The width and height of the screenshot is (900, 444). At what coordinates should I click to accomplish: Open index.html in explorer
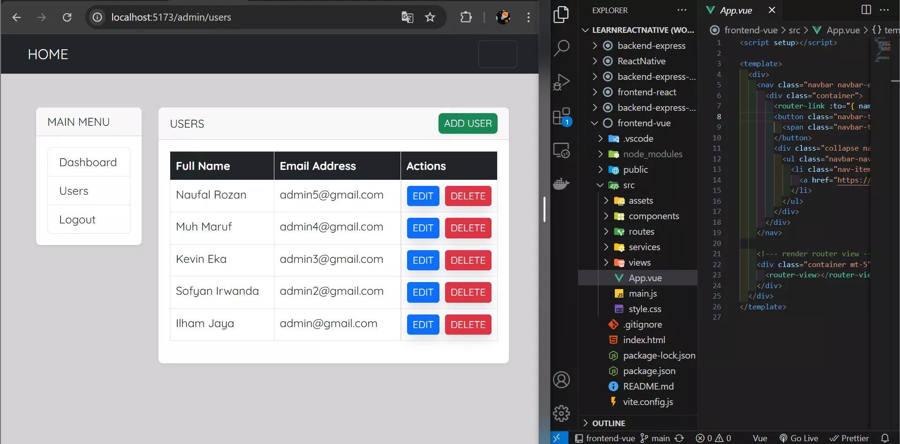(638, 340)
